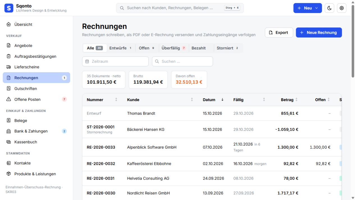This screenshot has width=355, height=200.
Task: Click the Auftragsbestätigungen clipboard icon
Action: coord(8,56)
